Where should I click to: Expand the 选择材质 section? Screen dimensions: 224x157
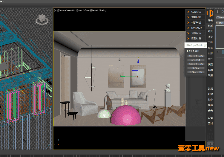coord(195,12)
